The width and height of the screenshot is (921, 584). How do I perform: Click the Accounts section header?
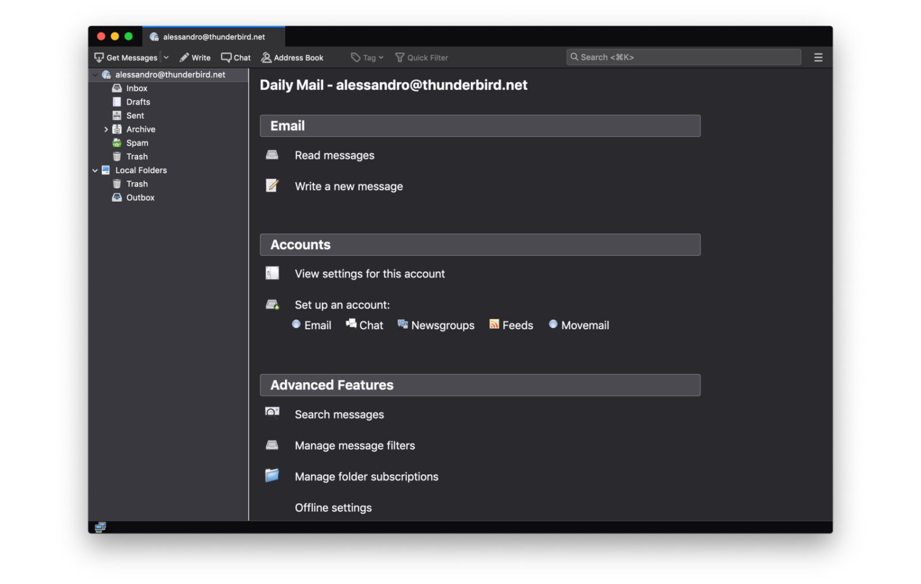coord(480,245)
